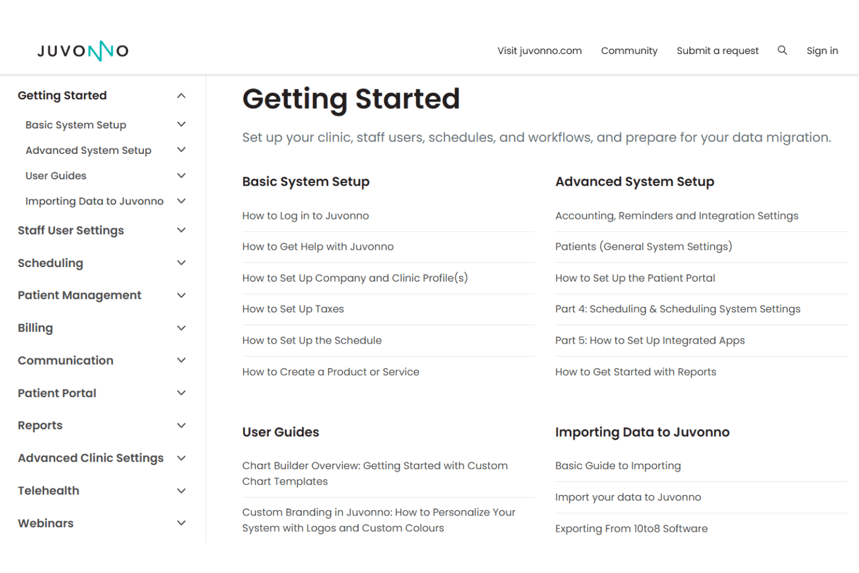Image resolution: width=859 pixels, height=573 pixels.
Task: Select Telehealth in sidebar
Action: 48,491
